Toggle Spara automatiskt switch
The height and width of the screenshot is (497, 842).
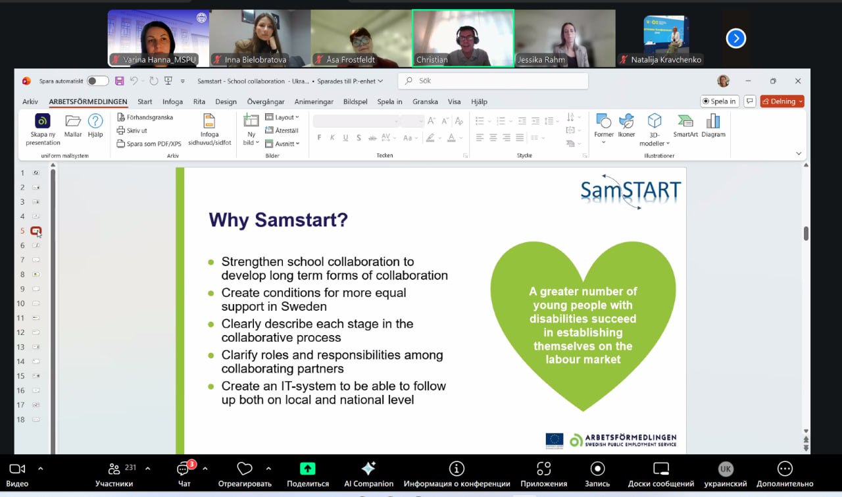point(97,81)
